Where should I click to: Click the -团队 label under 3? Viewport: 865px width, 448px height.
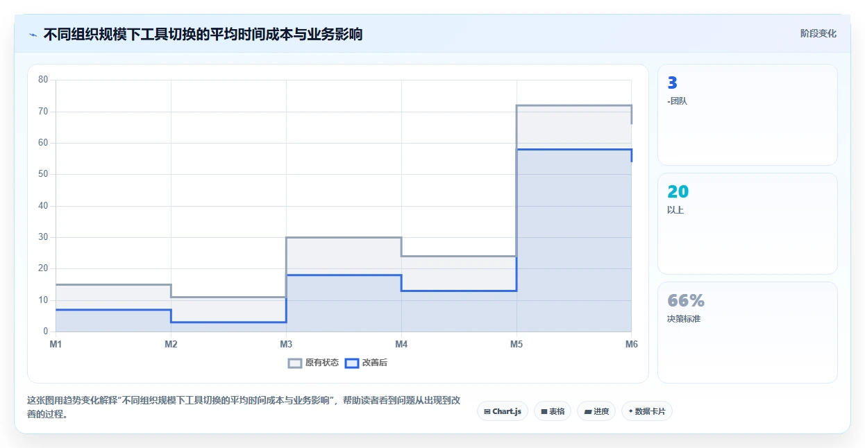pos(677,101)
